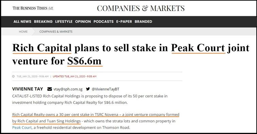Click the clock icon beside publish date

[x=13, y=76]
